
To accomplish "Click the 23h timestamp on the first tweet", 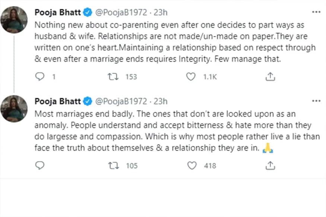I will tap(160, 13).
